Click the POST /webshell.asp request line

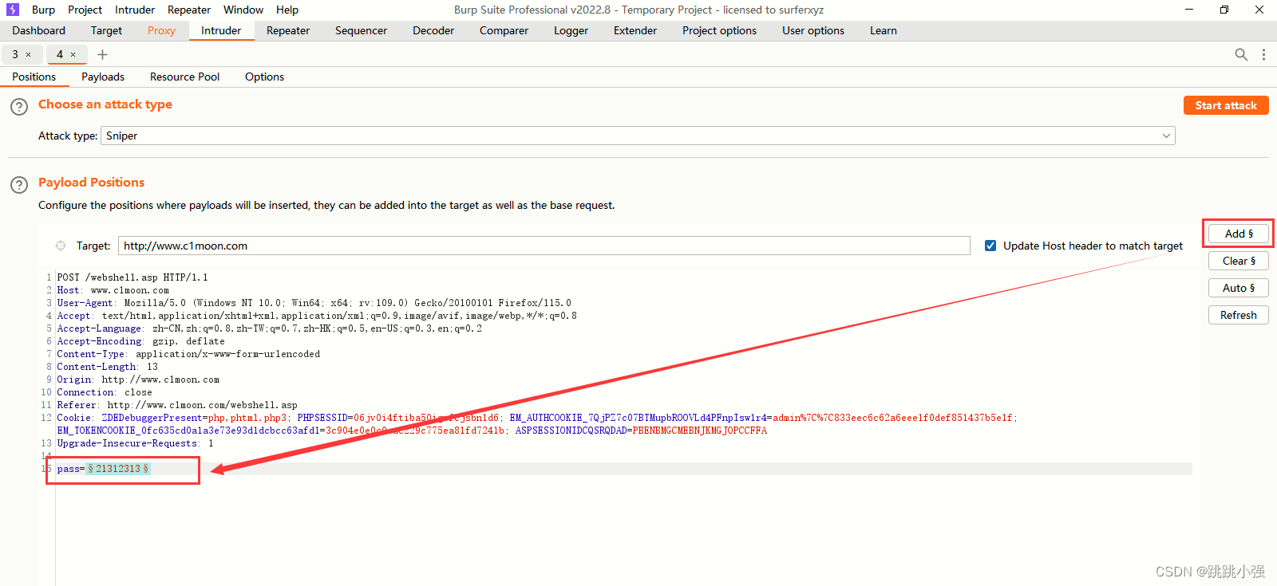(x=132, y=277)
